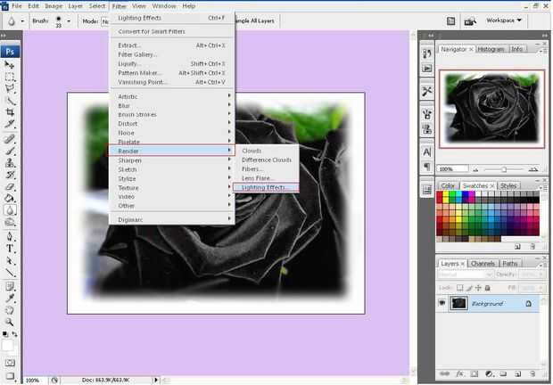Image resolution: width=553 pixels, height=385 pixels.
Task: Select the Rectangular Marquee tool
Action: click(x=10, y=77)
